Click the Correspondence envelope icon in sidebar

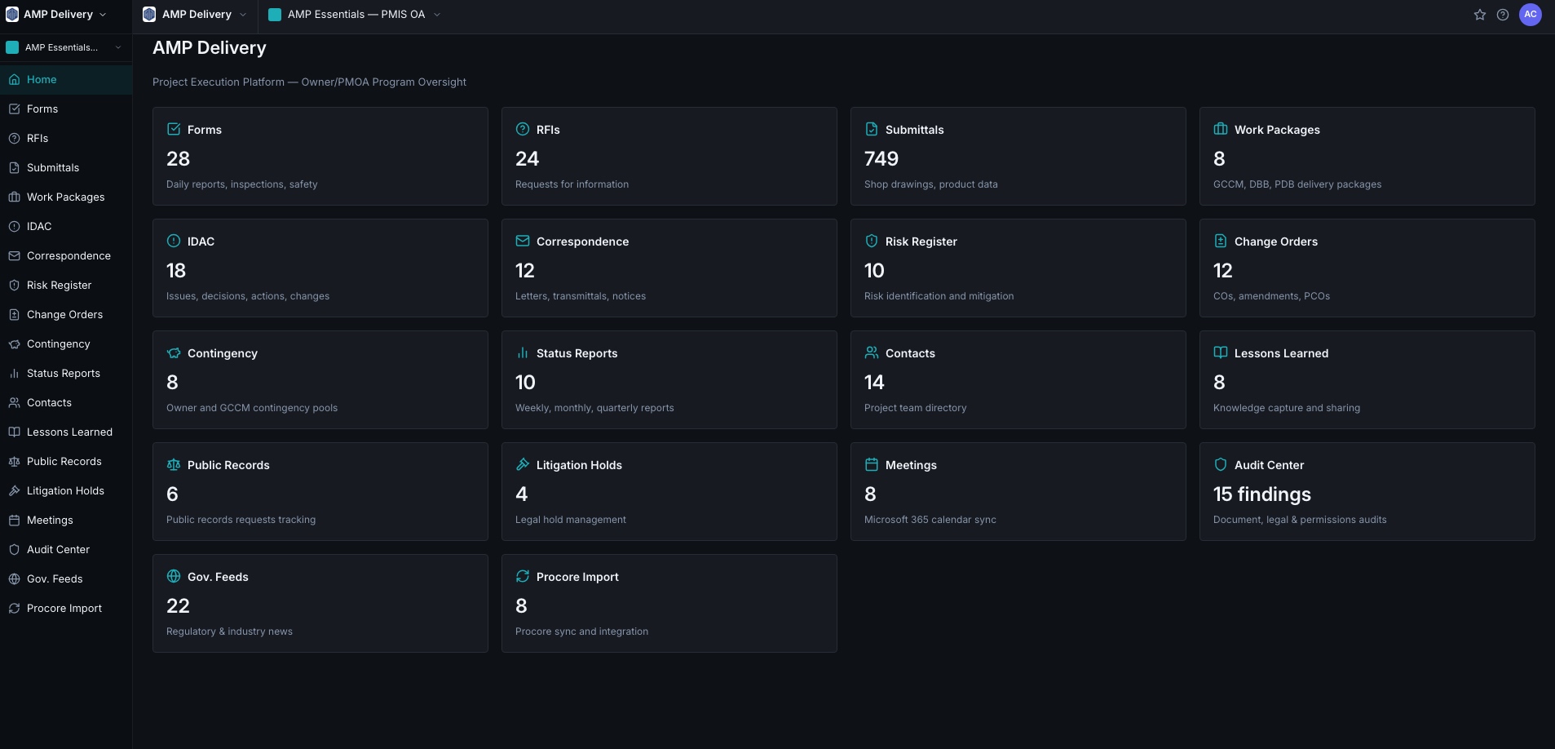click(14, 255)
